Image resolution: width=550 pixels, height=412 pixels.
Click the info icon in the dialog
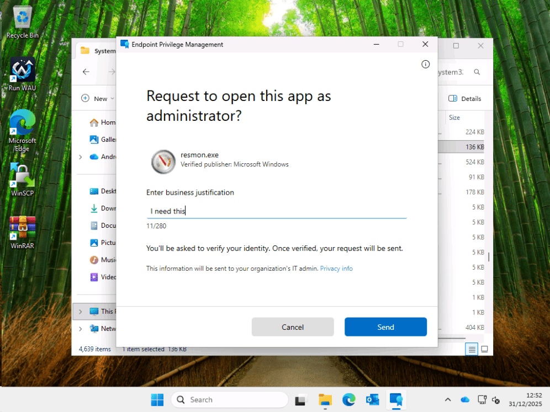tap(425, 65)
